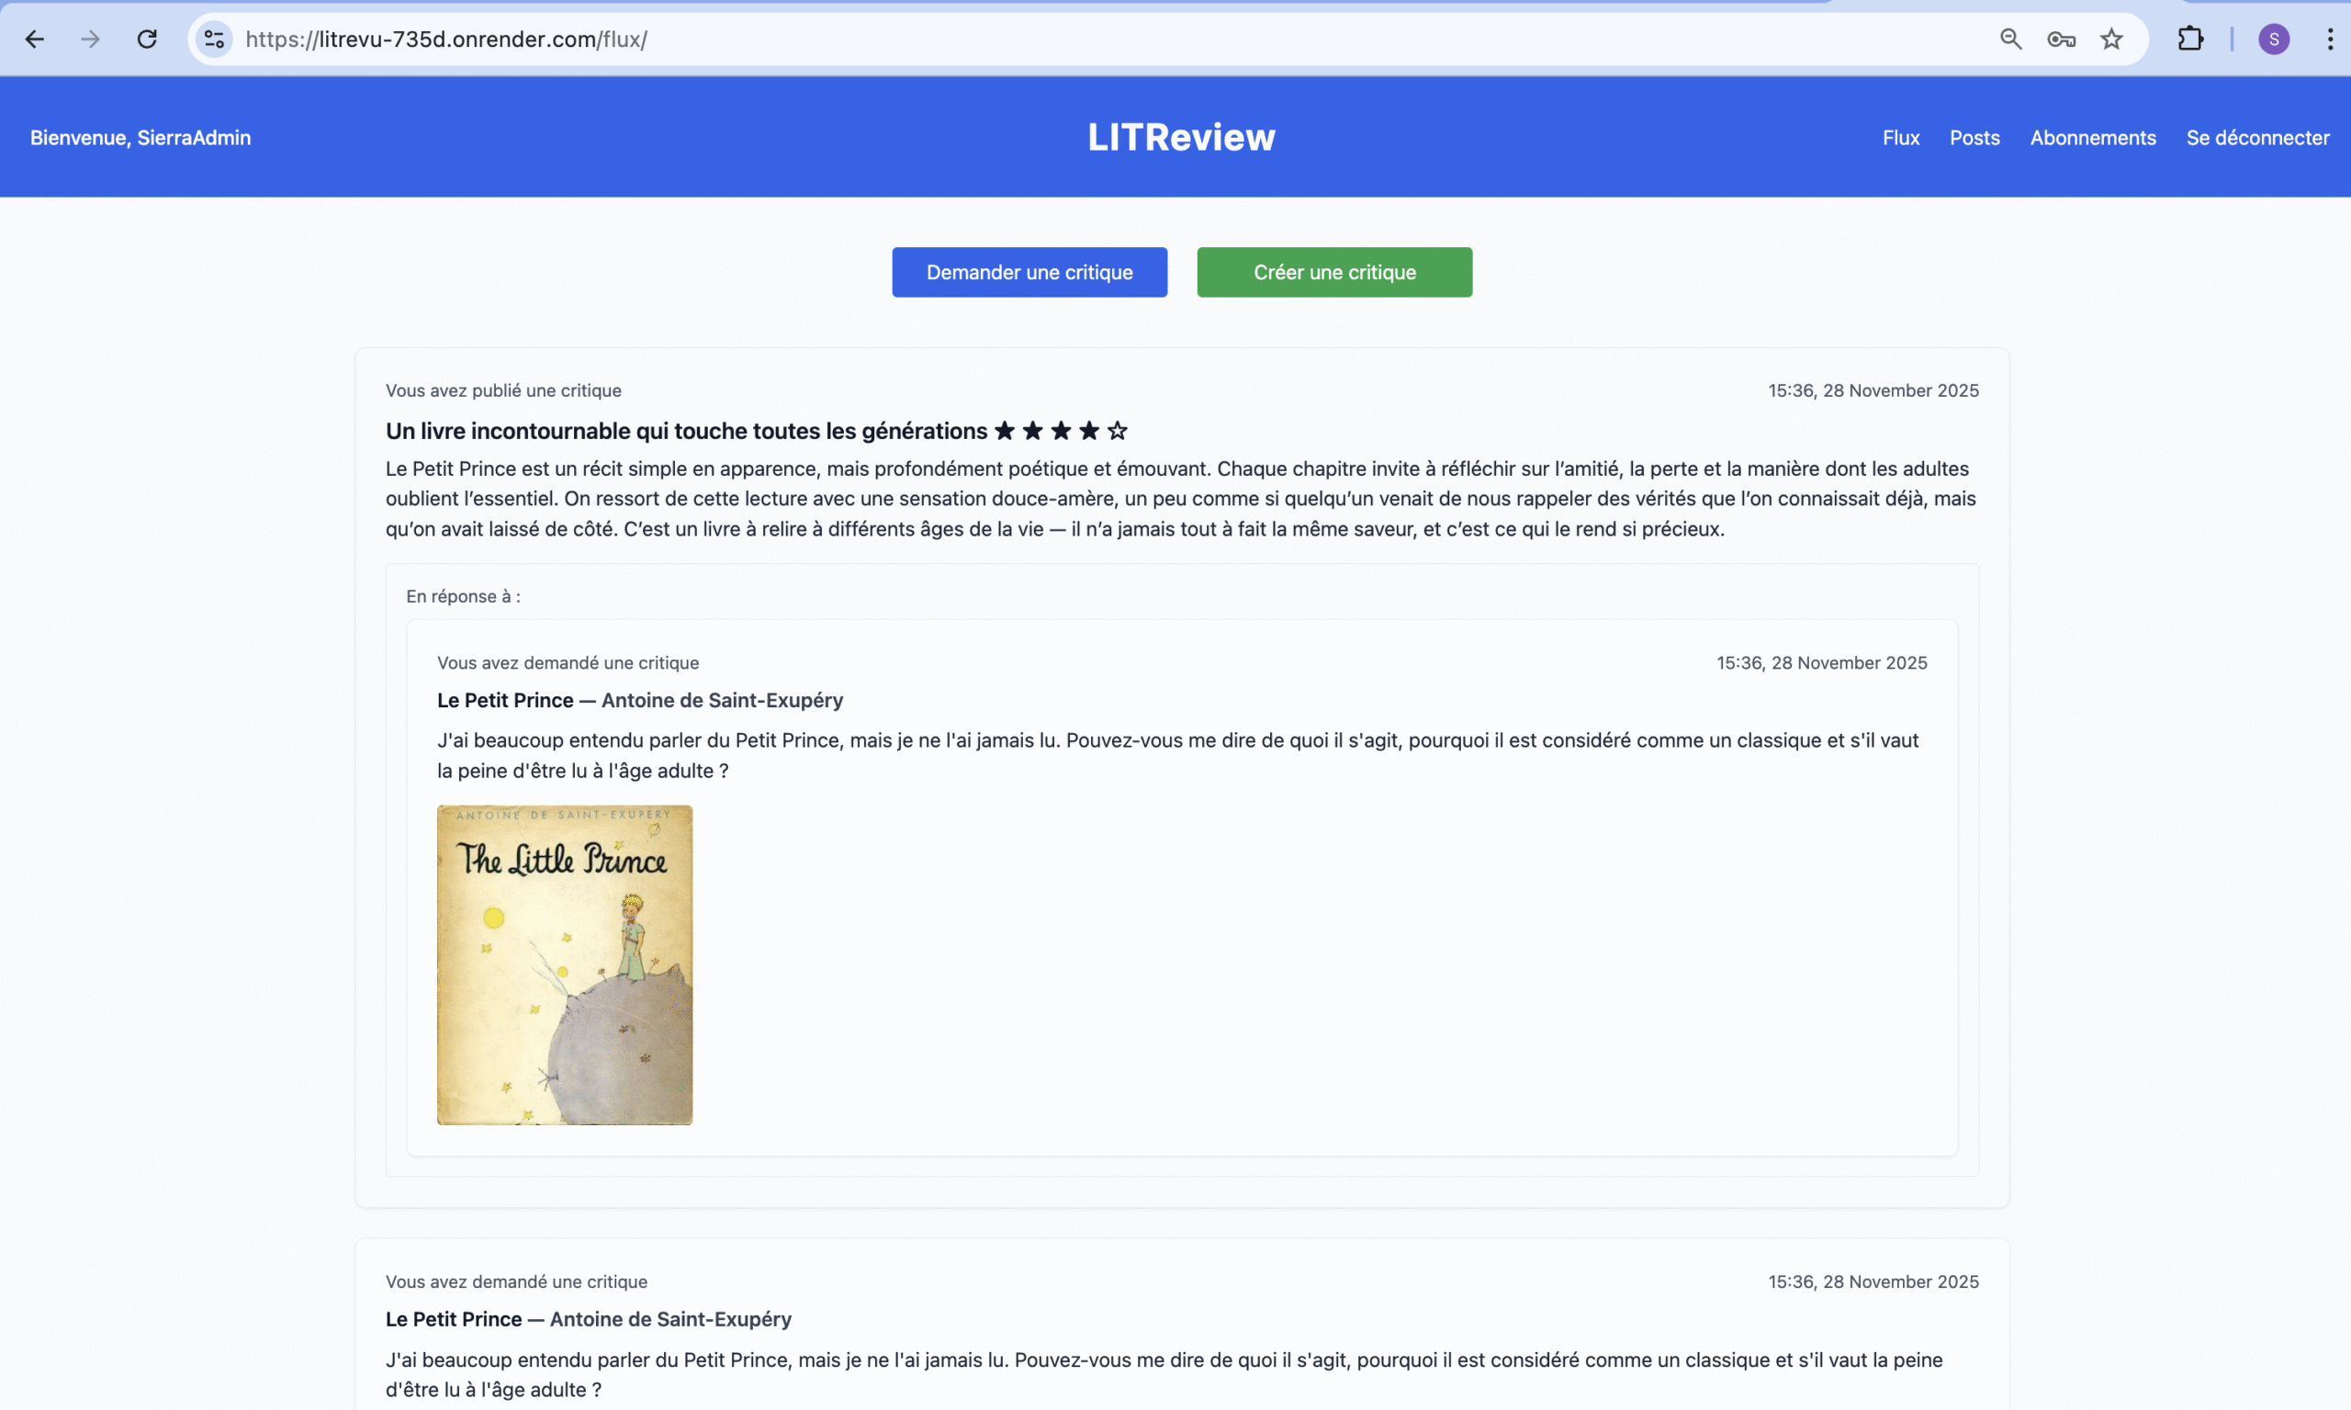Click the Demander une critique button
This screenshot has width=2351, height=1410.
click(x=1029, y=272)
